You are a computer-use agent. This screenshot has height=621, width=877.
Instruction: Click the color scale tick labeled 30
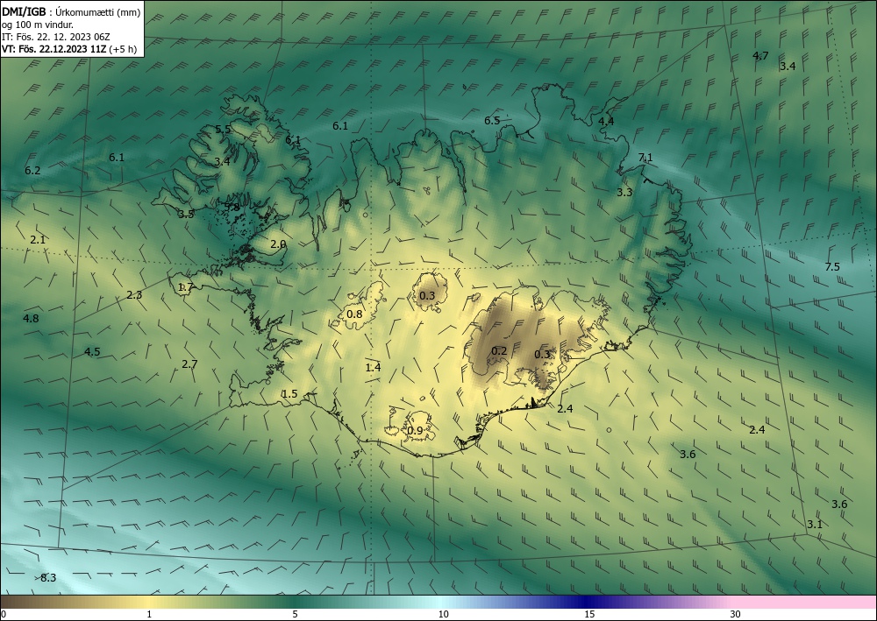pyautogui.click(x=736, y=615)
